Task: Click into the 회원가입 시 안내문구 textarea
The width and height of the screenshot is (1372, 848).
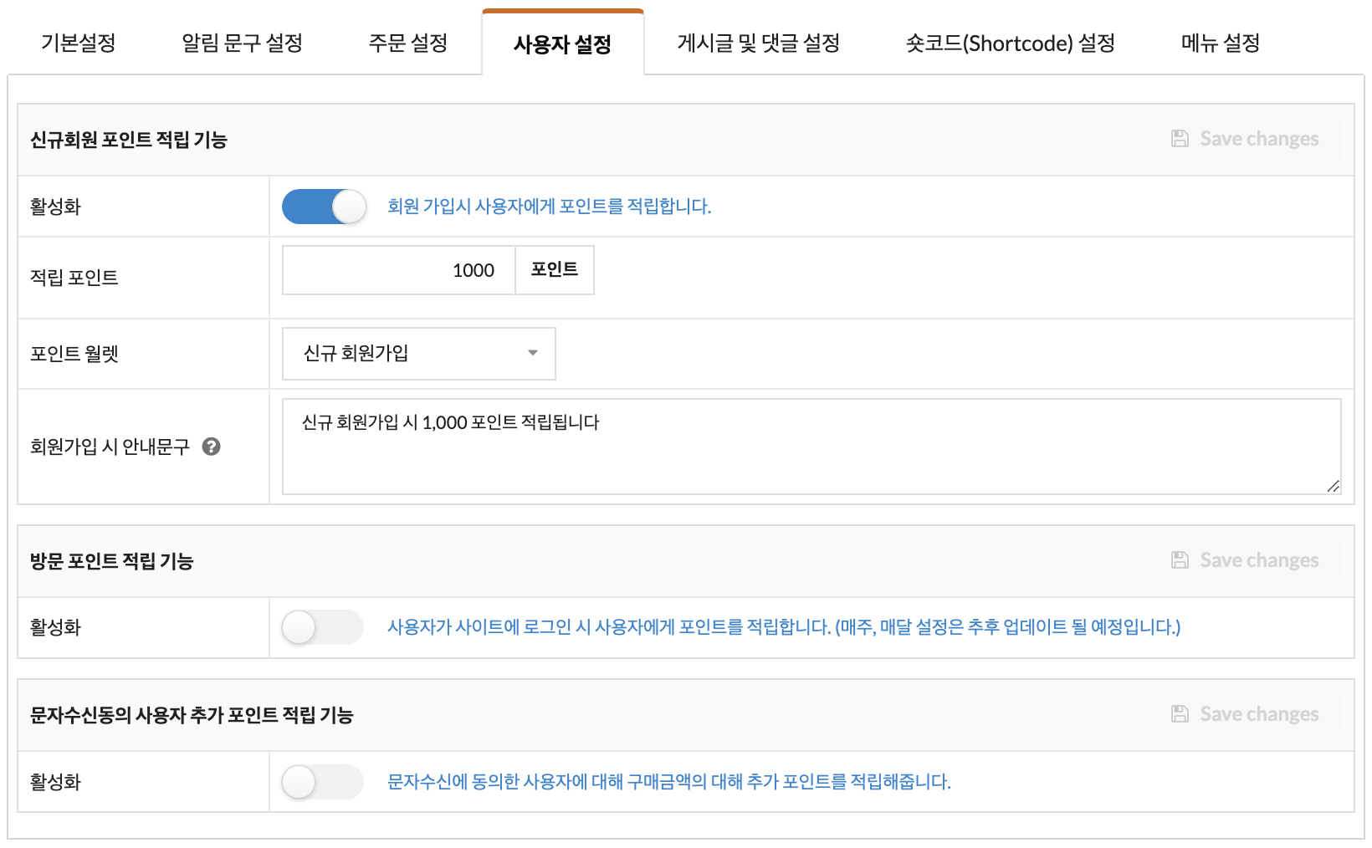Action: (810, 447)
